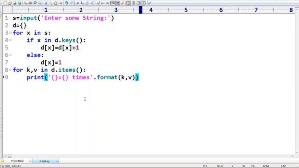This screenshot has width=299, height=168.
Task: Collapse the fold marker on line 8
Action: point(10,70)
